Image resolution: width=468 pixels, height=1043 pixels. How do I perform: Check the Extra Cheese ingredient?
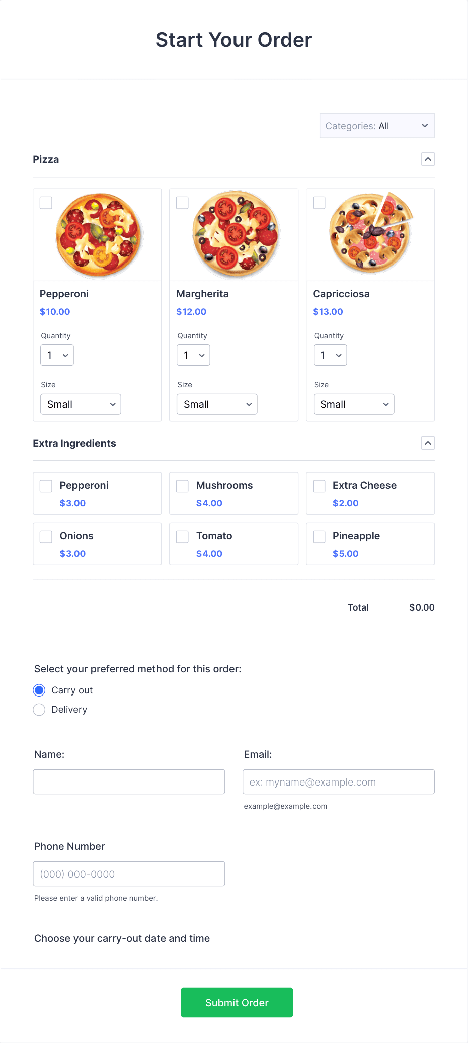319,486
